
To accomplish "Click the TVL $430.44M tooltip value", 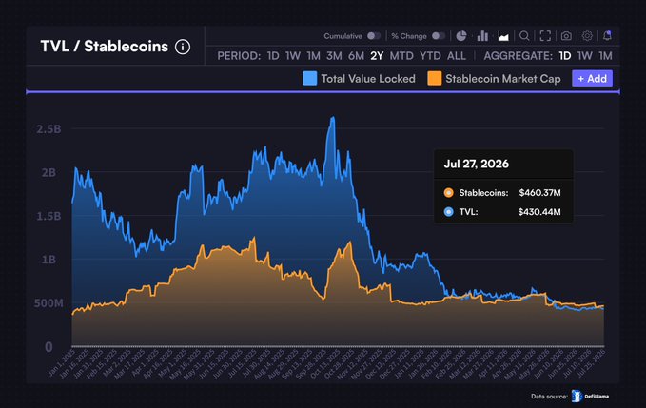I will (x=539, y=212).
